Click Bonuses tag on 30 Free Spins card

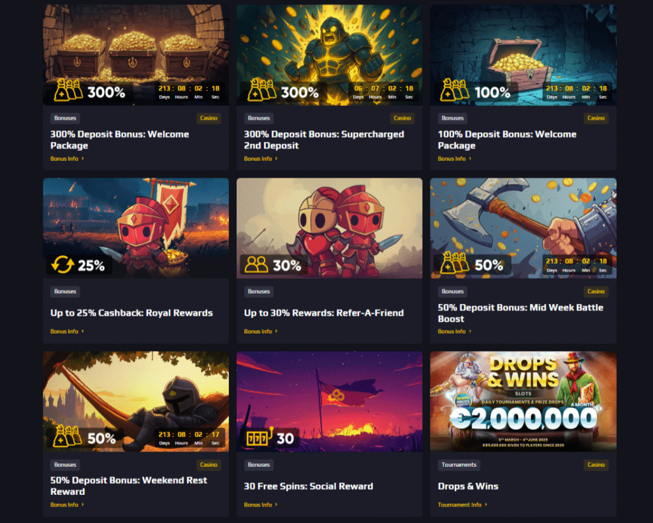tap(259, 465)
